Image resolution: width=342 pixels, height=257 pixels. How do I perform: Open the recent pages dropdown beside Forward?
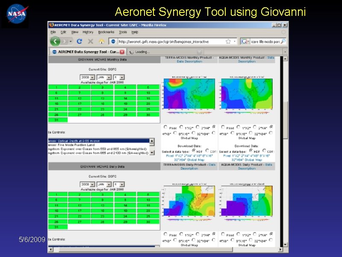click(71, 41)
